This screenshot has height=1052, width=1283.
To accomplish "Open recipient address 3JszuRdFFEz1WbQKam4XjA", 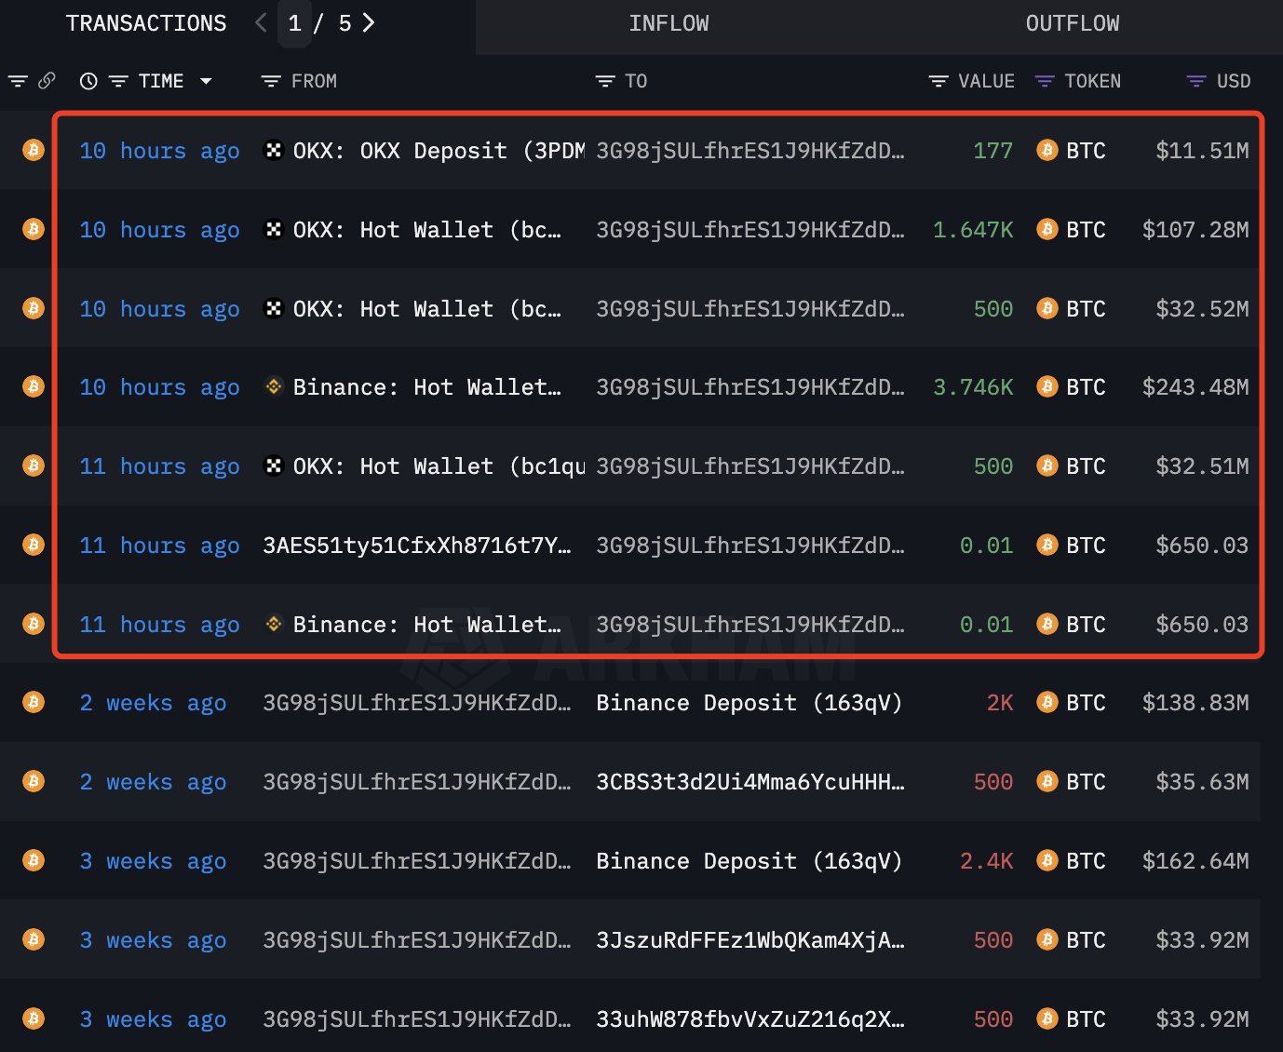I will (750, 940).
